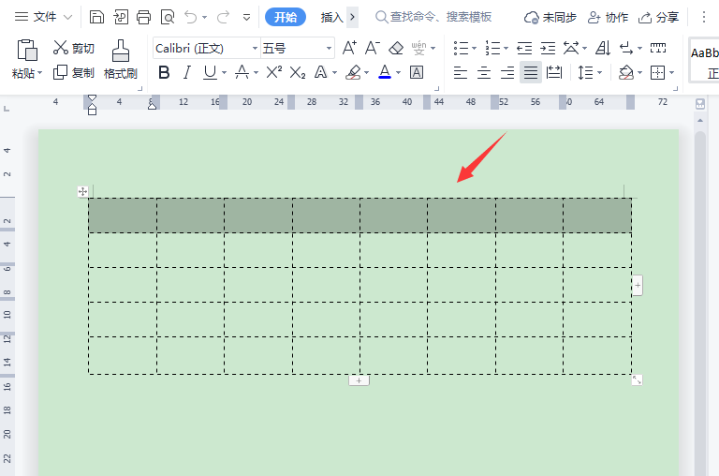Click the 分享 share button
This screenshot has width=719, height=476.
(658, 17)
